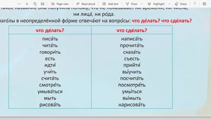Click header cell 'что сде́лать?' in table
Screen dimensions: 211x119
[132, 30]
